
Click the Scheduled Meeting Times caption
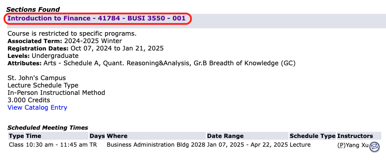[48, 127]
